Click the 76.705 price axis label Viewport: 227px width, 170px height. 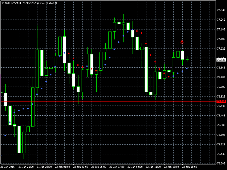[221, 87]
